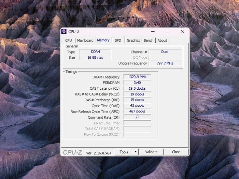Select the Memory tab
Screen dimensions: 239x179
tap(103, 40)
